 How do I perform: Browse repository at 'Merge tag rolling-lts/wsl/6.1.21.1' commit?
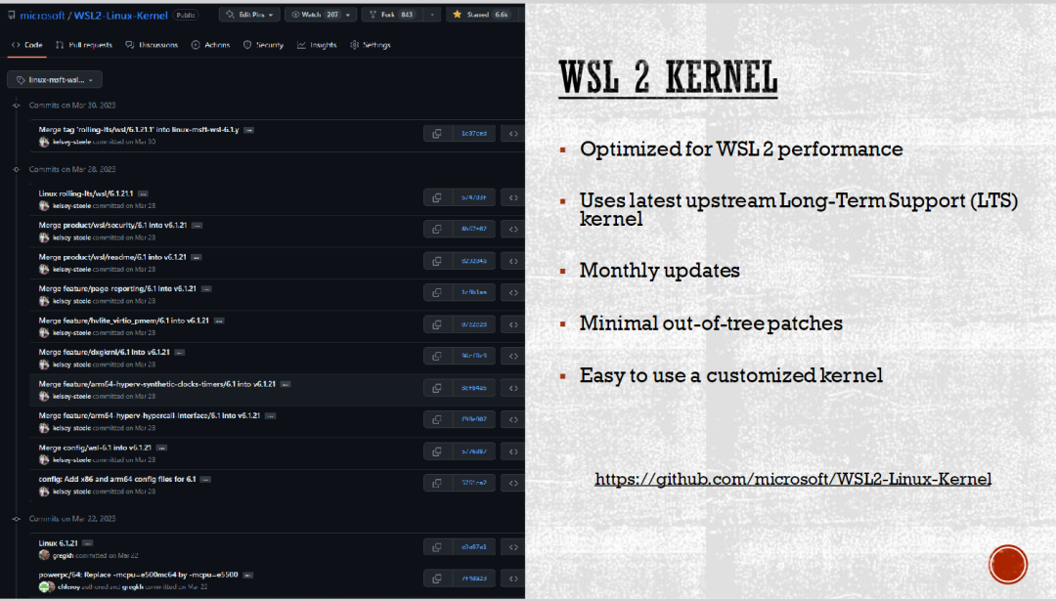tap(513, 133)
